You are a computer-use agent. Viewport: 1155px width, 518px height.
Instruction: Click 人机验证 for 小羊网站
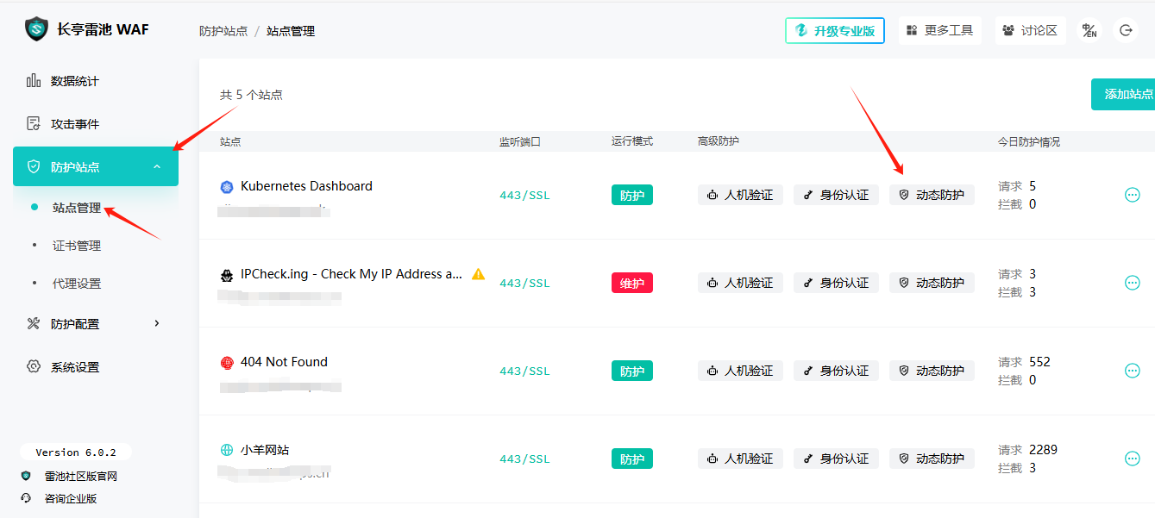(740, 459)
